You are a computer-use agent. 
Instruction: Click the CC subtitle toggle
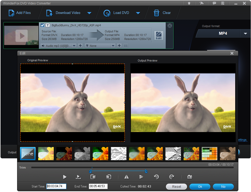(x=125, y=46)
